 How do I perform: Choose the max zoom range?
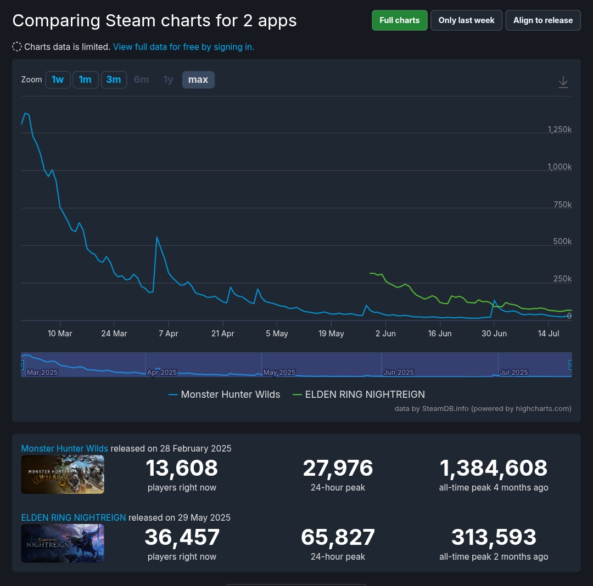click(x=198, y=80)
